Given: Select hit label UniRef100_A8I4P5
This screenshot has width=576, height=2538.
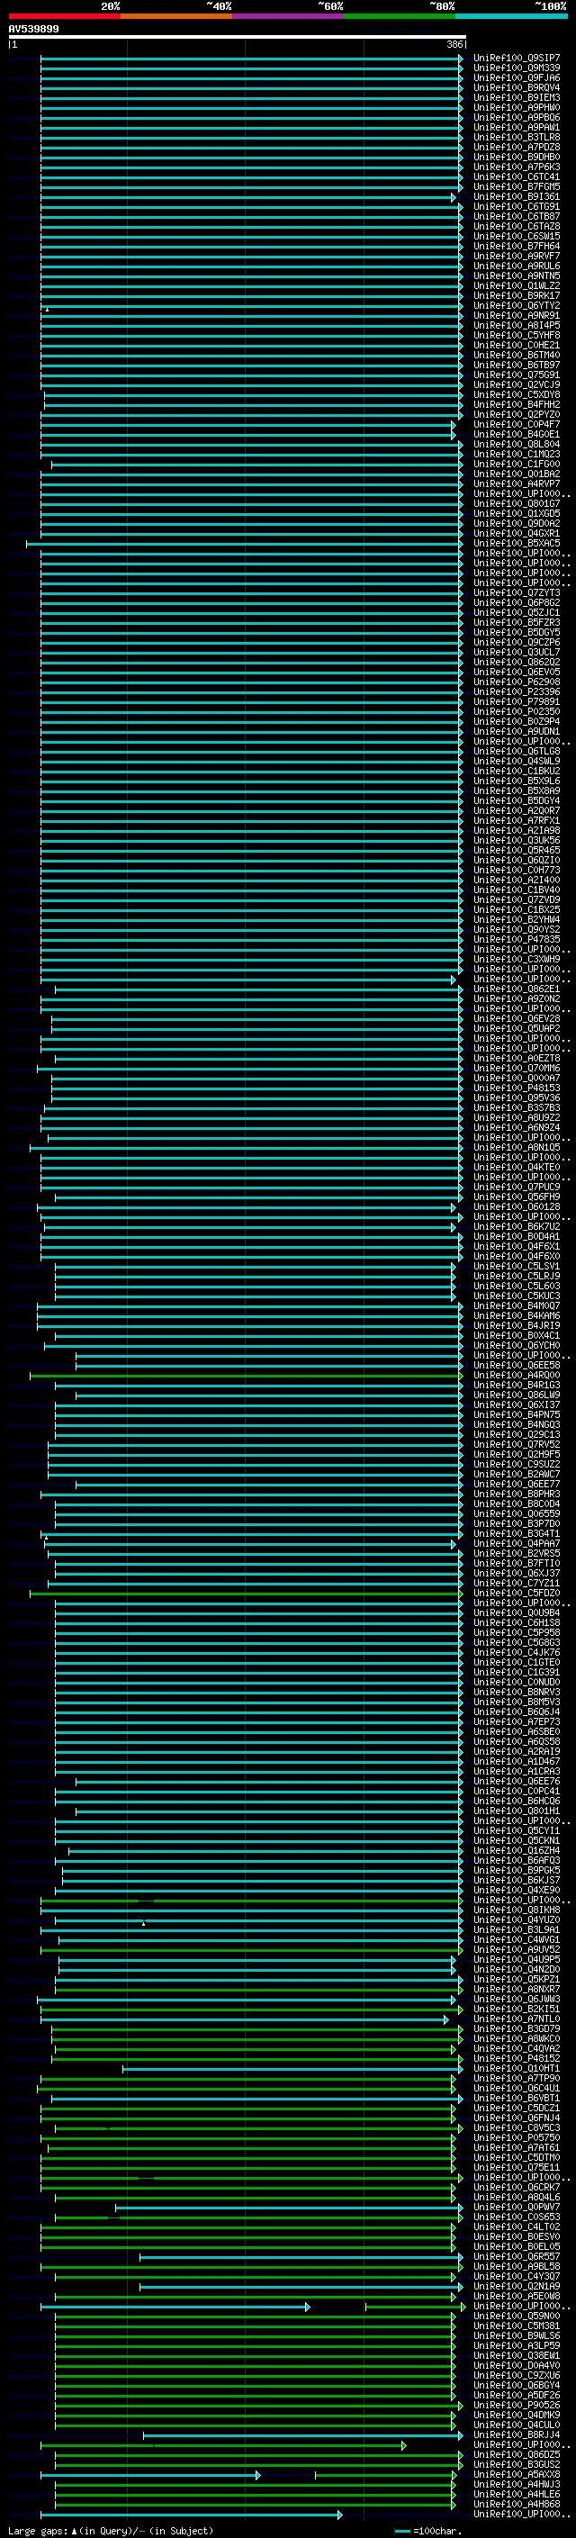Looking at the screenshot, I should pyautogui.click(x=517, y=325).
